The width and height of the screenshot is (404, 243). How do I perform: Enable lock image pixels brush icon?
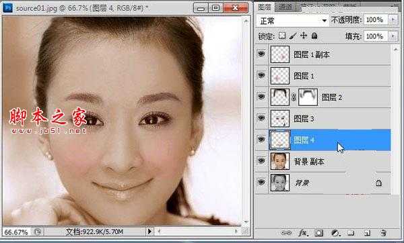point(293,36)
